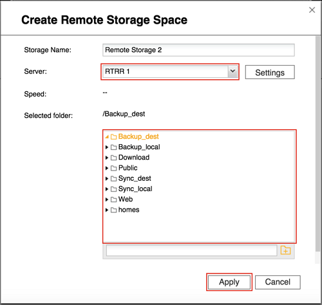Select the Sync_local folder in tree
The height and width of the screenshot is (305, 322).
135,189
